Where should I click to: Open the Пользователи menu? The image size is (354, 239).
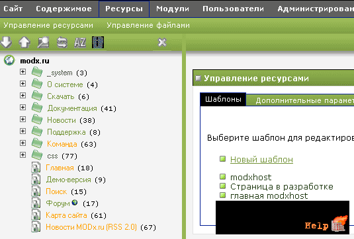pos(233,9)
